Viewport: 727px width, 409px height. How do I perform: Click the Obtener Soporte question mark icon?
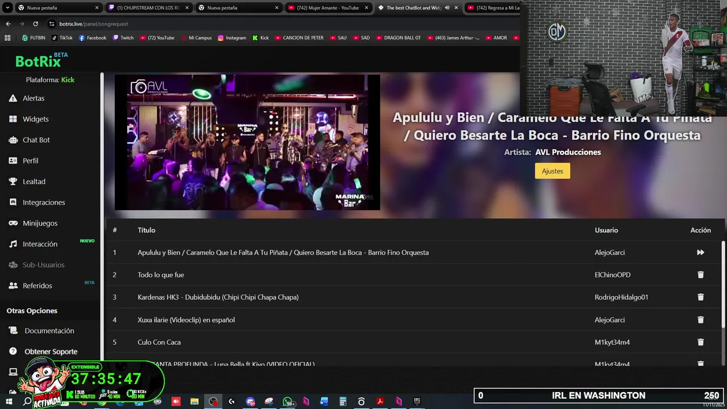click(x=12, y=352)
